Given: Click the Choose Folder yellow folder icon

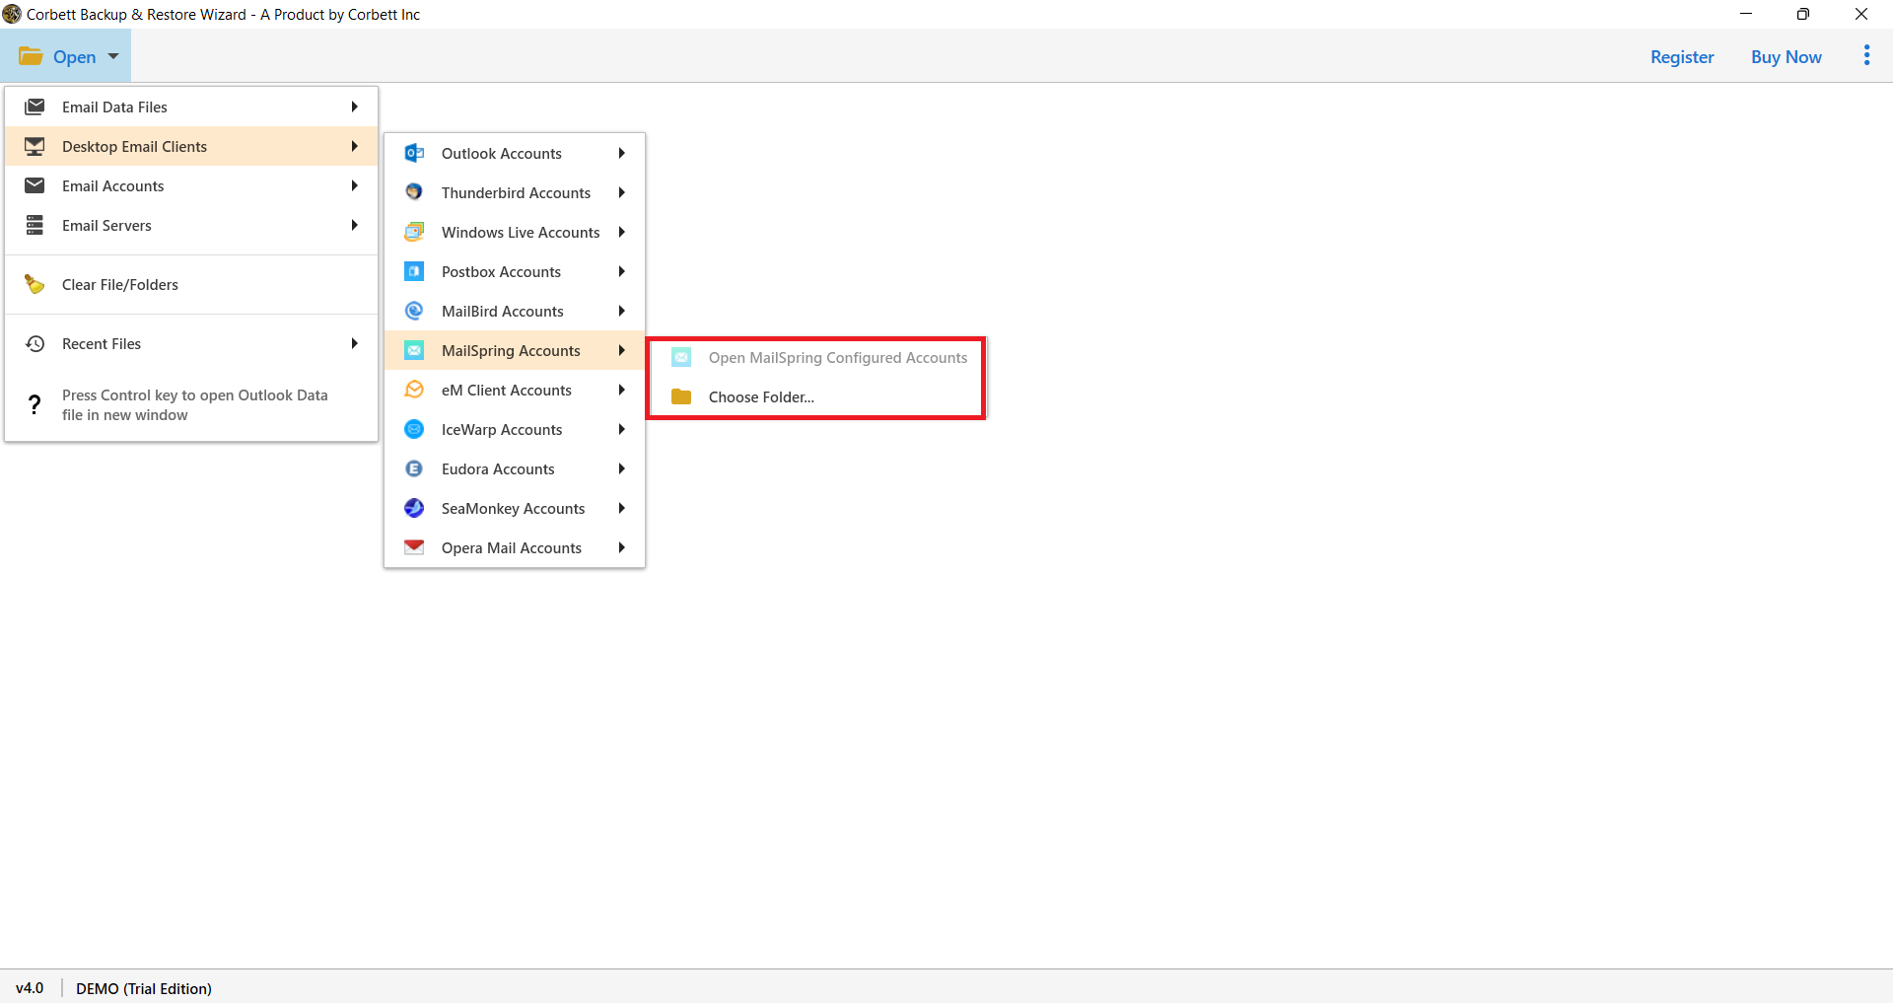Looking at the screenshot, I should click(x=681, y=396).
